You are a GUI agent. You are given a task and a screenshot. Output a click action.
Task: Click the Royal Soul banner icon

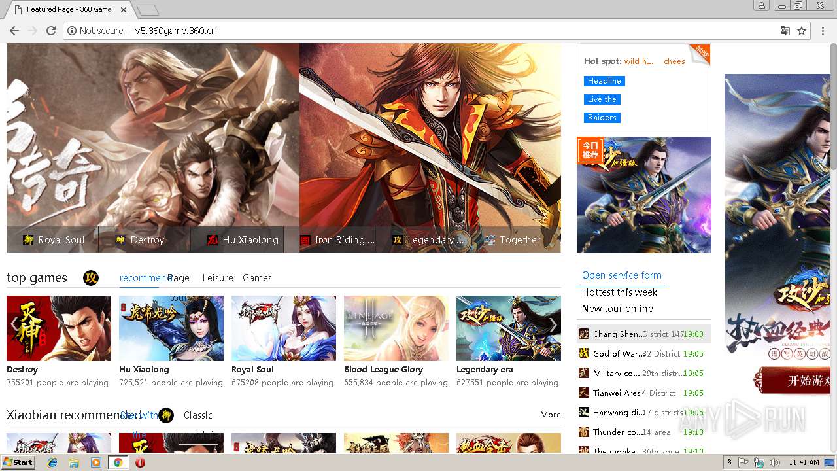(x=27, y=240)
